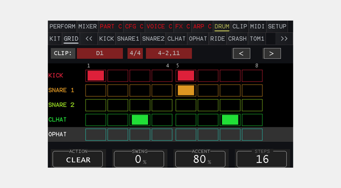Open the ARP C tab
This screenshot has width=341, height=188.
point(202,27)
